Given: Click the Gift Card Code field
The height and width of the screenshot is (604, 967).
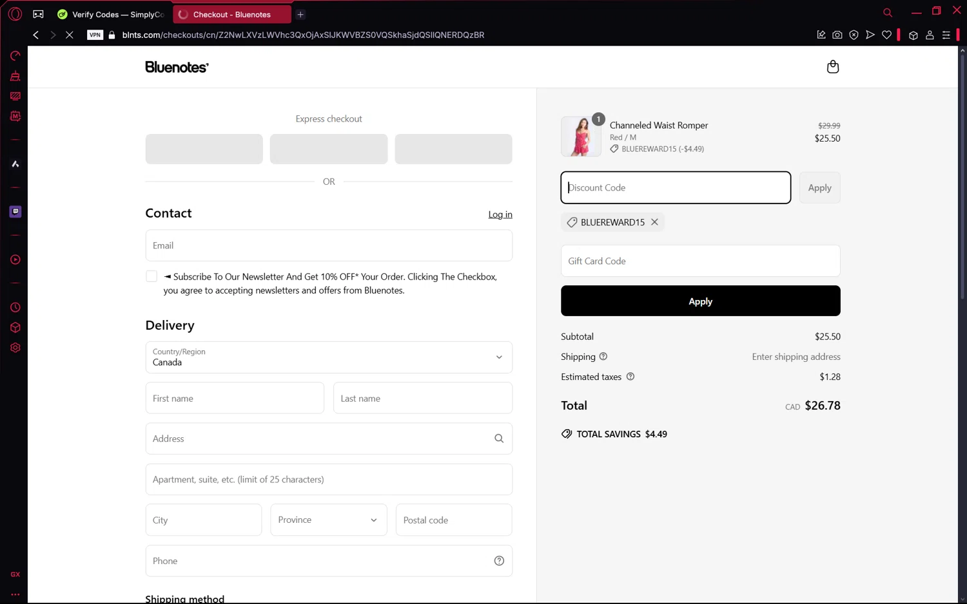Looking at the screenshot, I should point(701,261).
